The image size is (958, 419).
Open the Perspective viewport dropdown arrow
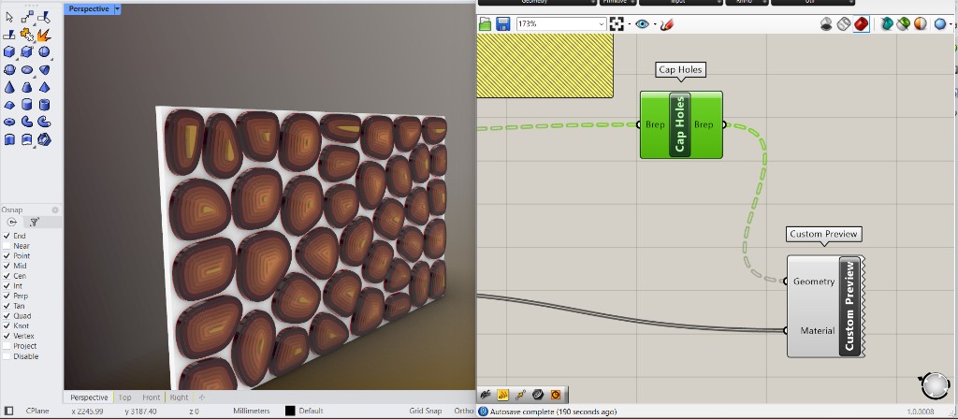click(x=117, y=8)
